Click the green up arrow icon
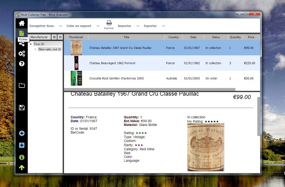Image resolution: width=285 pixels, height=187 pixels. [x=22, y=168]
